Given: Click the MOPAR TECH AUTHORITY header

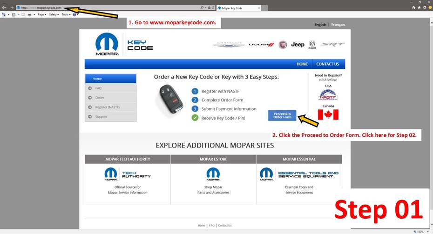Looking at the screenshot, I should pyautogui.click(x=128, y=159).
